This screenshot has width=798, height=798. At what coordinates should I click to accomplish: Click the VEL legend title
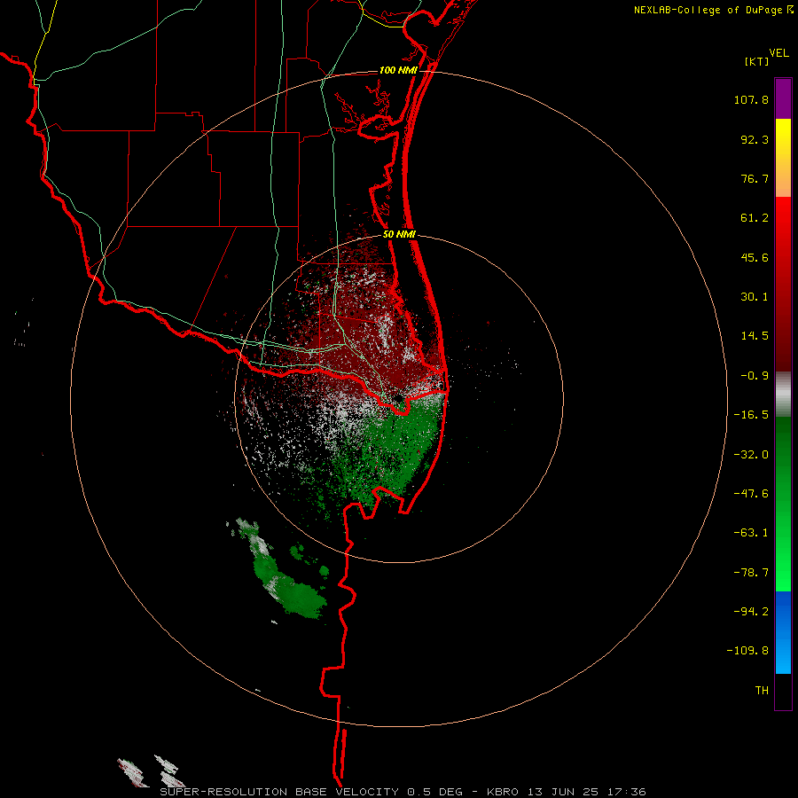pos(779,53)
